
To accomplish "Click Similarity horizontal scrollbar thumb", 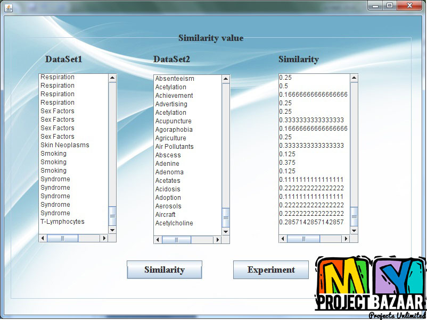I will [x=302, y=239].
